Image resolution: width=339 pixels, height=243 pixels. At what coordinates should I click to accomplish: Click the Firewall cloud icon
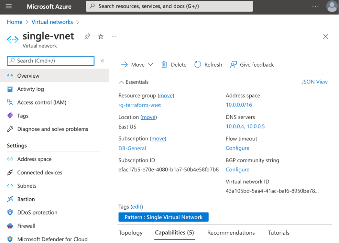coord(10,226)
